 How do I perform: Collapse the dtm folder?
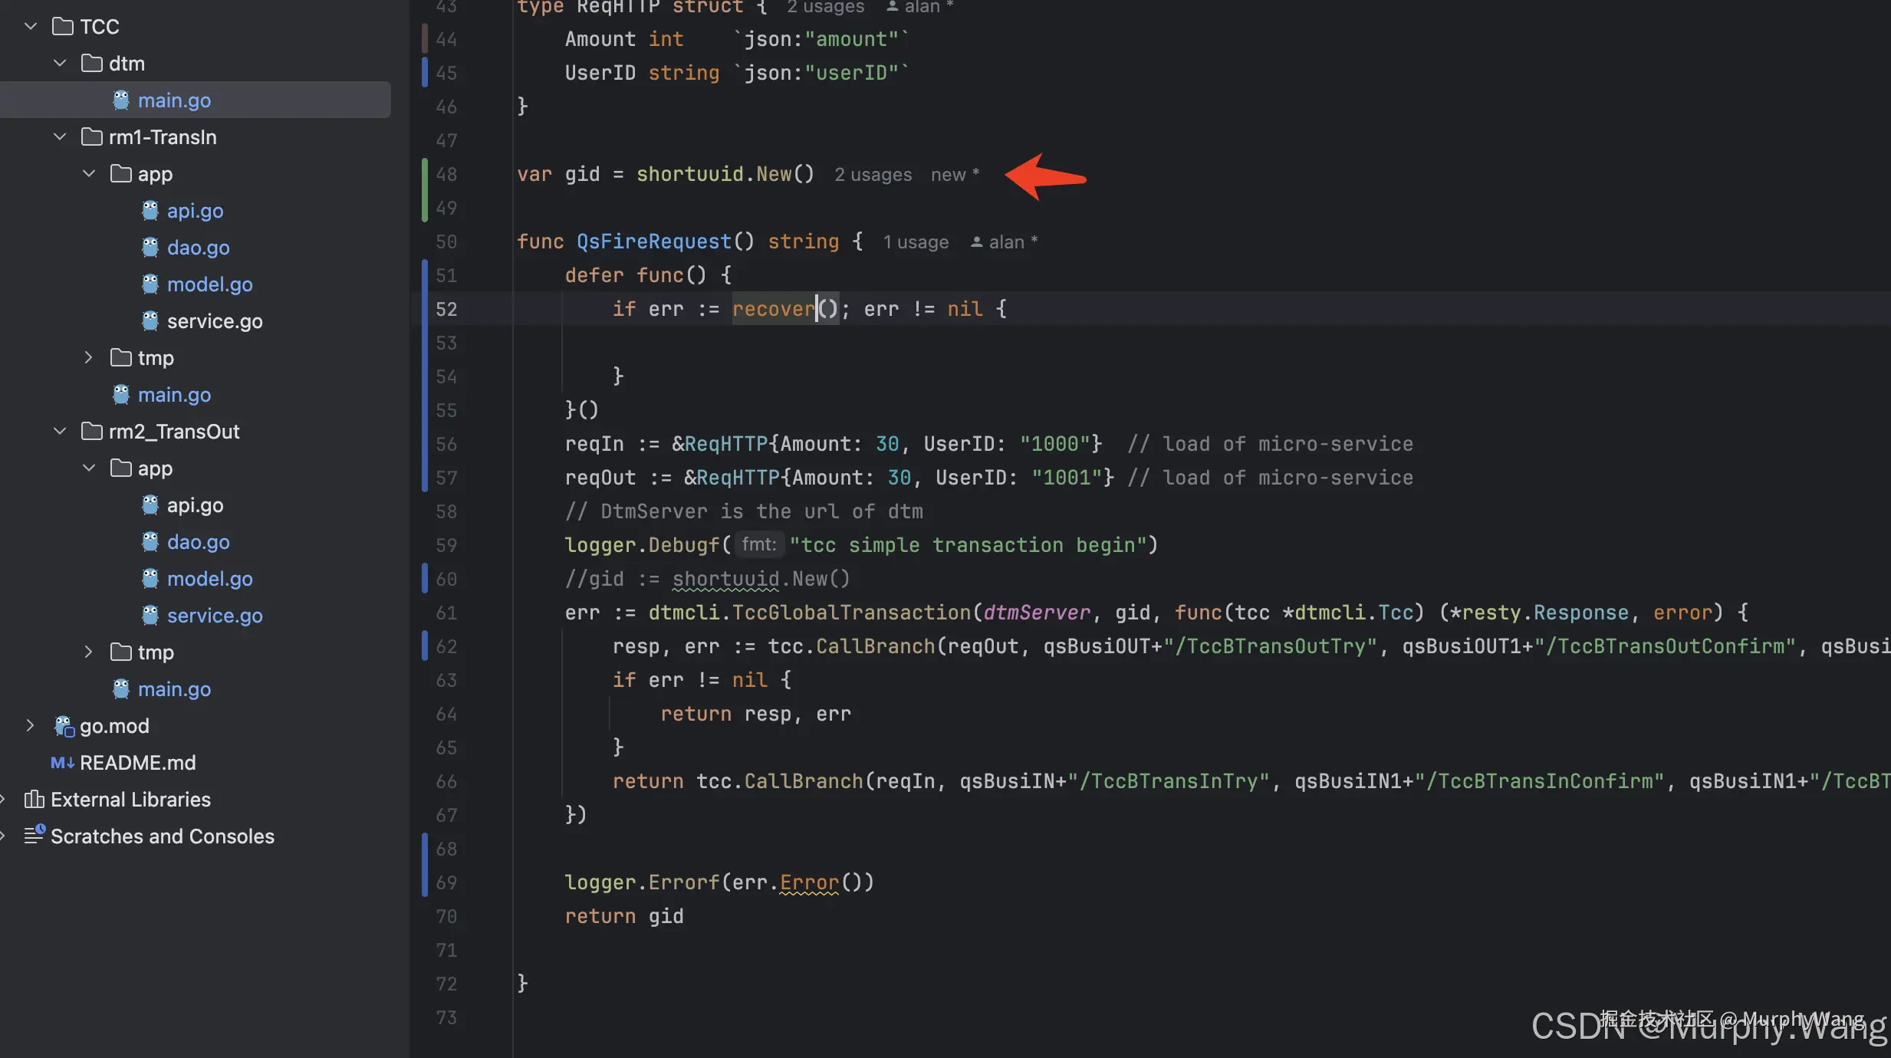coord(60,64)
